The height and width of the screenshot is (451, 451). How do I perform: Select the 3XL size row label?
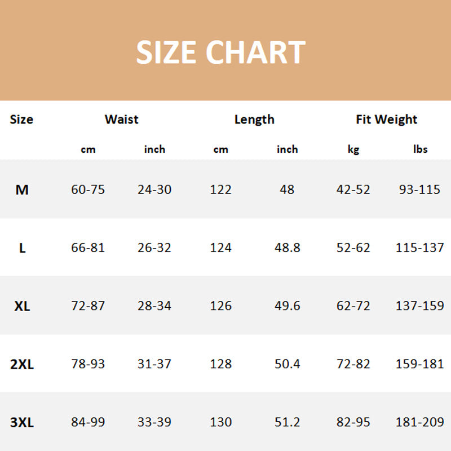pyautogui.click(x=22, y=423)
